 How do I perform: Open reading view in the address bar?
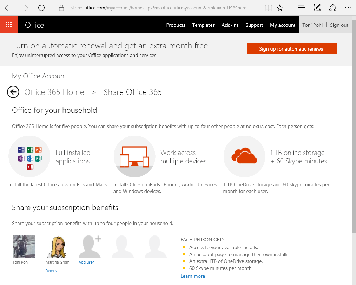[269, 8]
